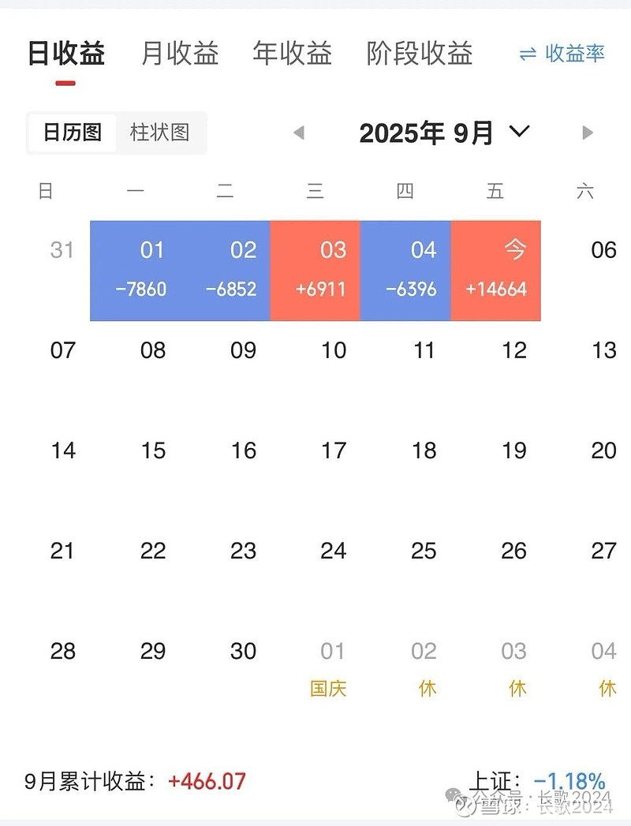Open the 阶段收益 tab
Screen dimensions: 631x826
point(420,54)
